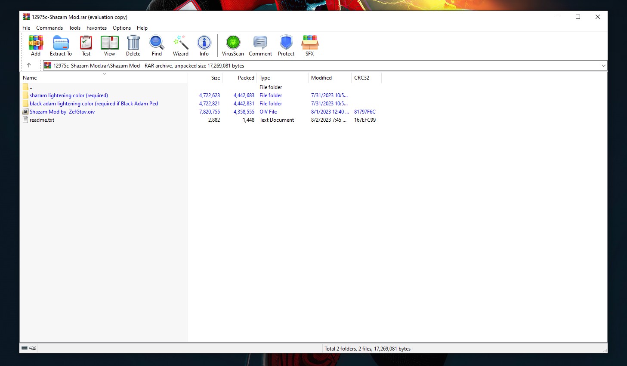Convert archive with the SFX icon
The height and width of the screenshot is (366, 627).
[x=309, y=45]
